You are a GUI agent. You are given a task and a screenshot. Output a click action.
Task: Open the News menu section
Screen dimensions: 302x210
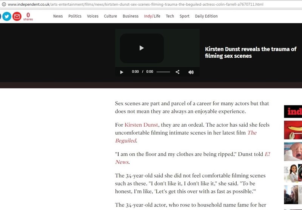click(x=58, y=16)
